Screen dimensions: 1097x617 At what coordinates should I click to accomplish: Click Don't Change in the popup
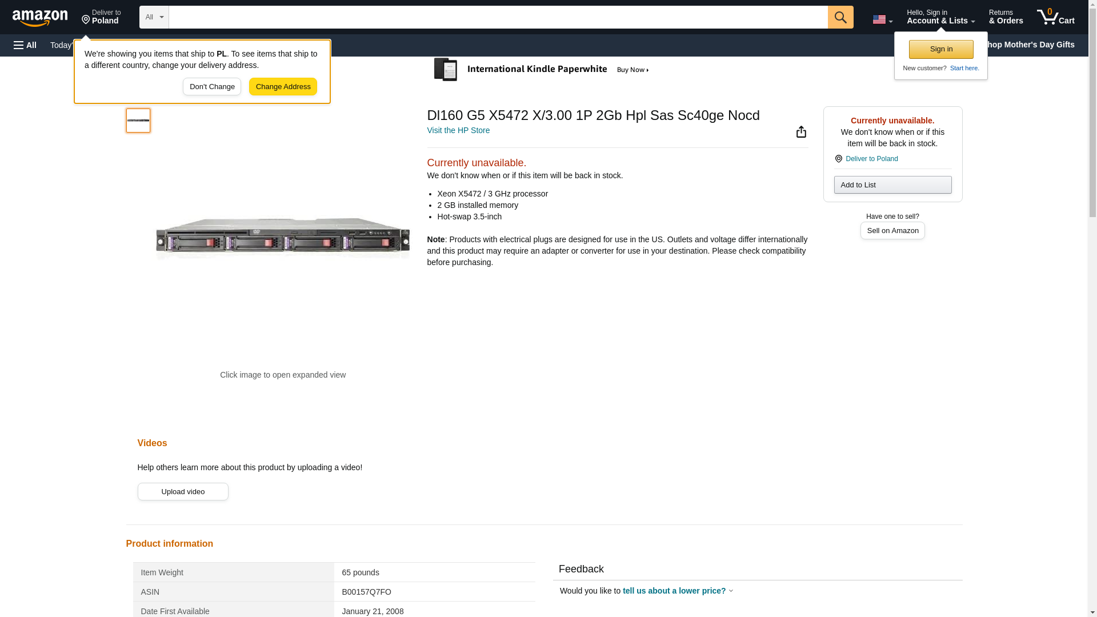(212, 87)
